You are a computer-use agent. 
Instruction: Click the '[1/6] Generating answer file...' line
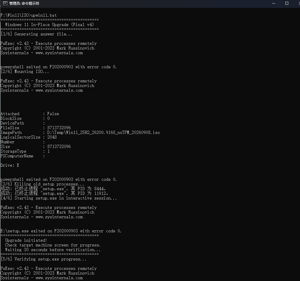36,34
